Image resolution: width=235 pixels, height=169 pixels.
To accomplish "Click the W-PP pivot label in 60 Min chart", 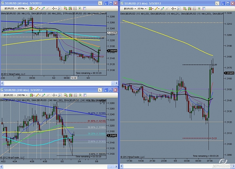I will click(102, 38).
